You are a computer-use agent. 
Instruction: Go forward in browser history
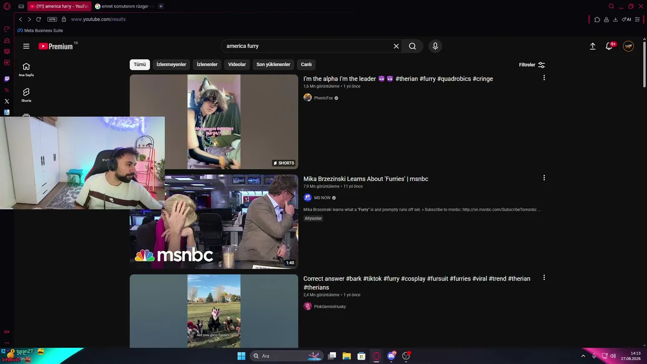click(29, 19)
